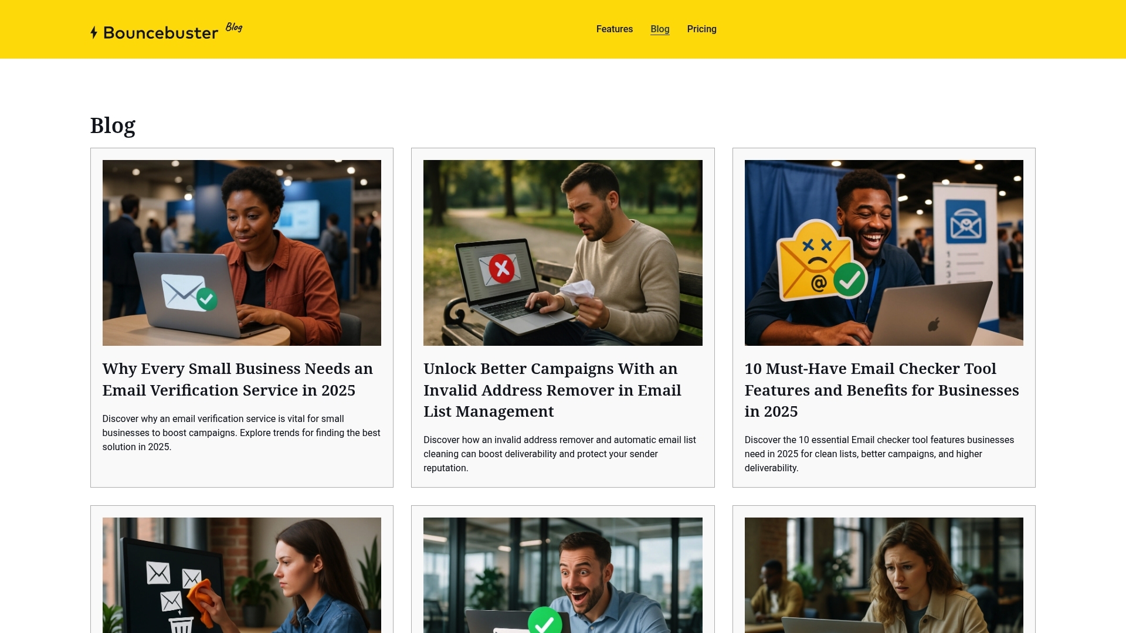Click the Bouncebuster lightning bolt logo icon
This screenshot has width=1126, height=633.
coord(94,32)
